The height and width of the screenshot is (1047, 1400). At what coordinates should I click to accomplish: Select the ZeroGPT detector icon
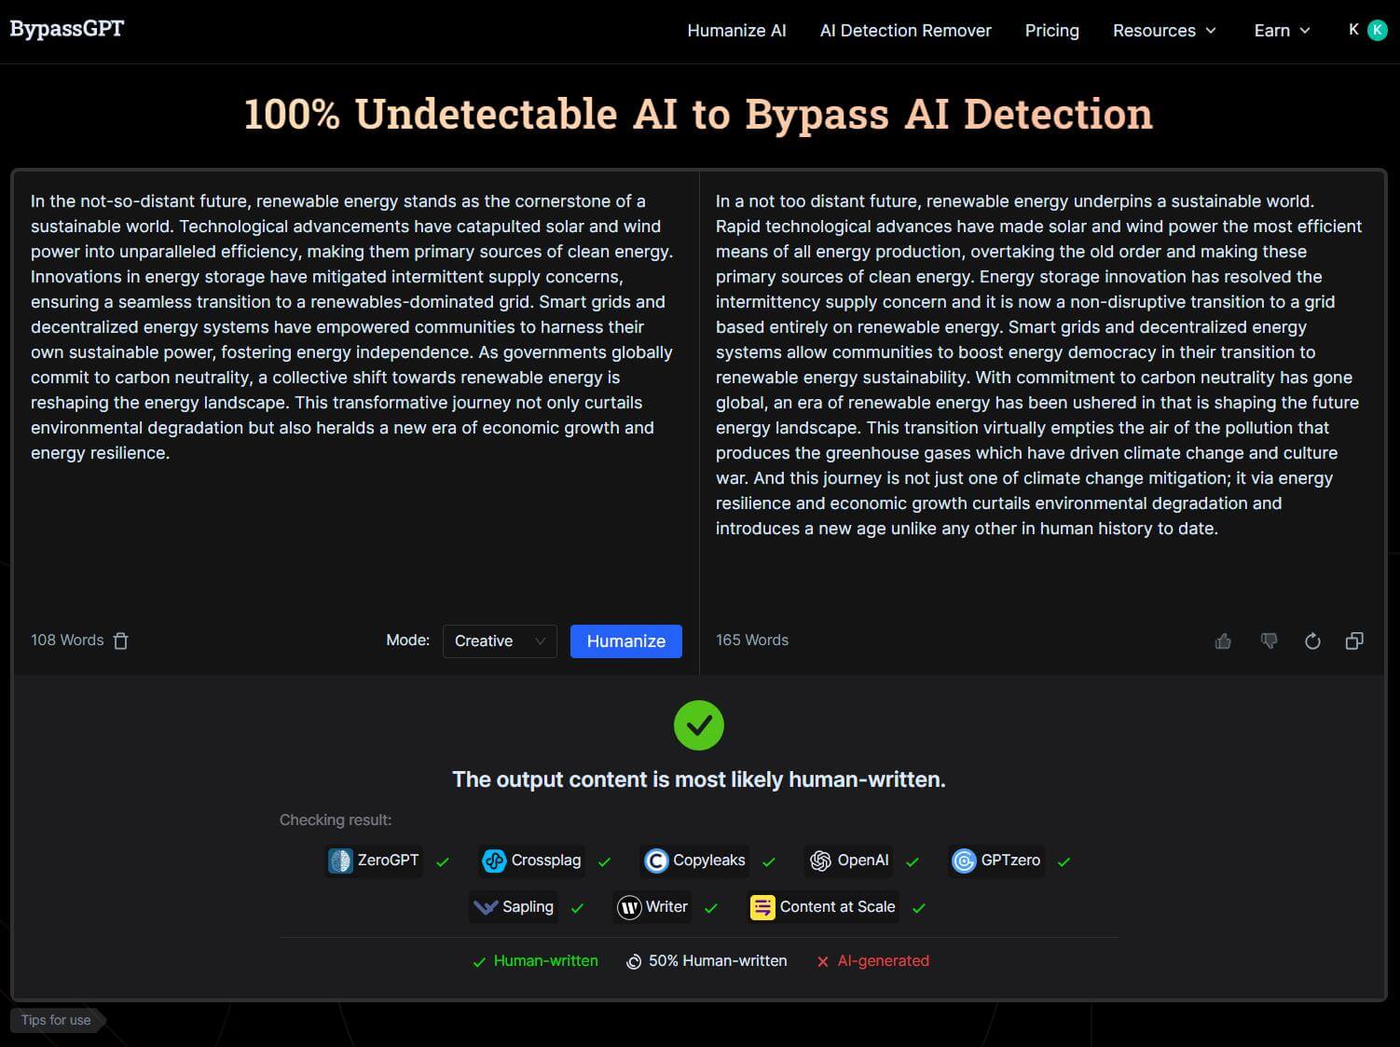click(x=340, y=861)
